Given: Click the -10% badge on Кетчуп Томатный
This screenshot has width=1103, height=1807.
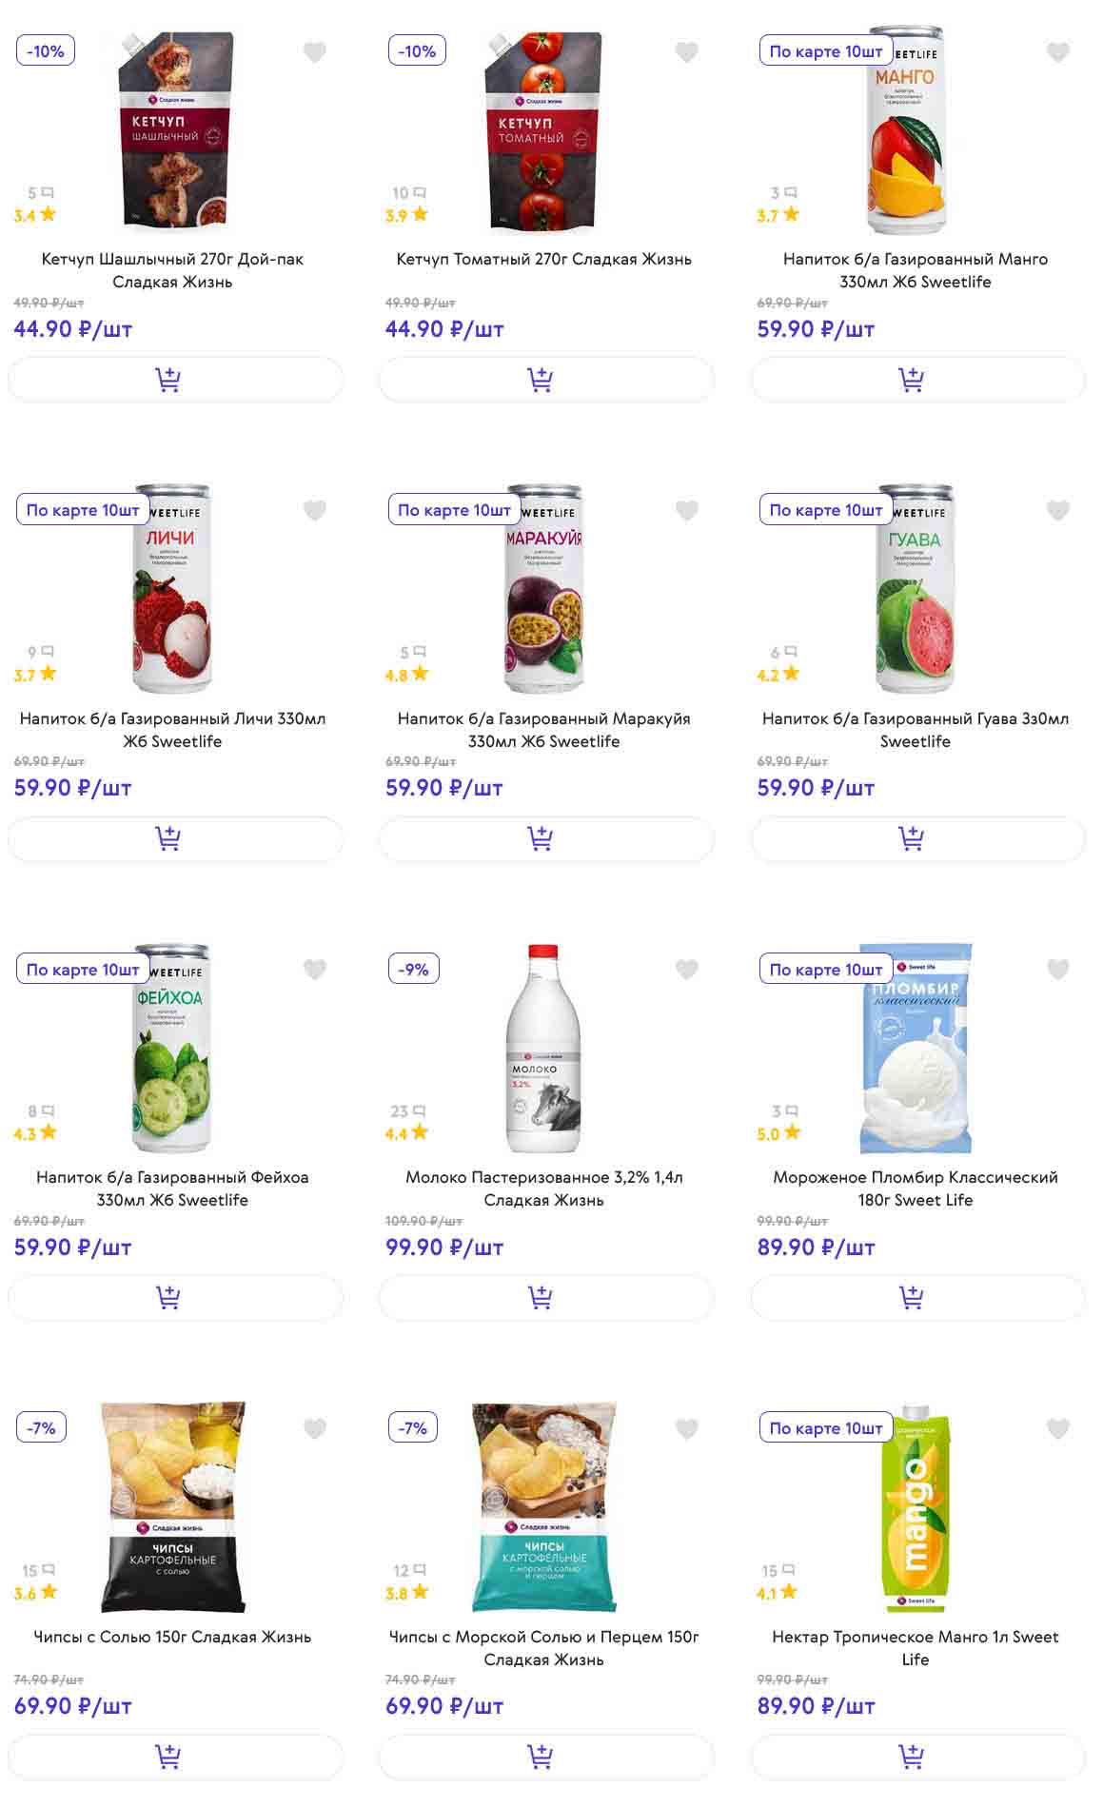Looking at the screenshot, I should (417, 51).
